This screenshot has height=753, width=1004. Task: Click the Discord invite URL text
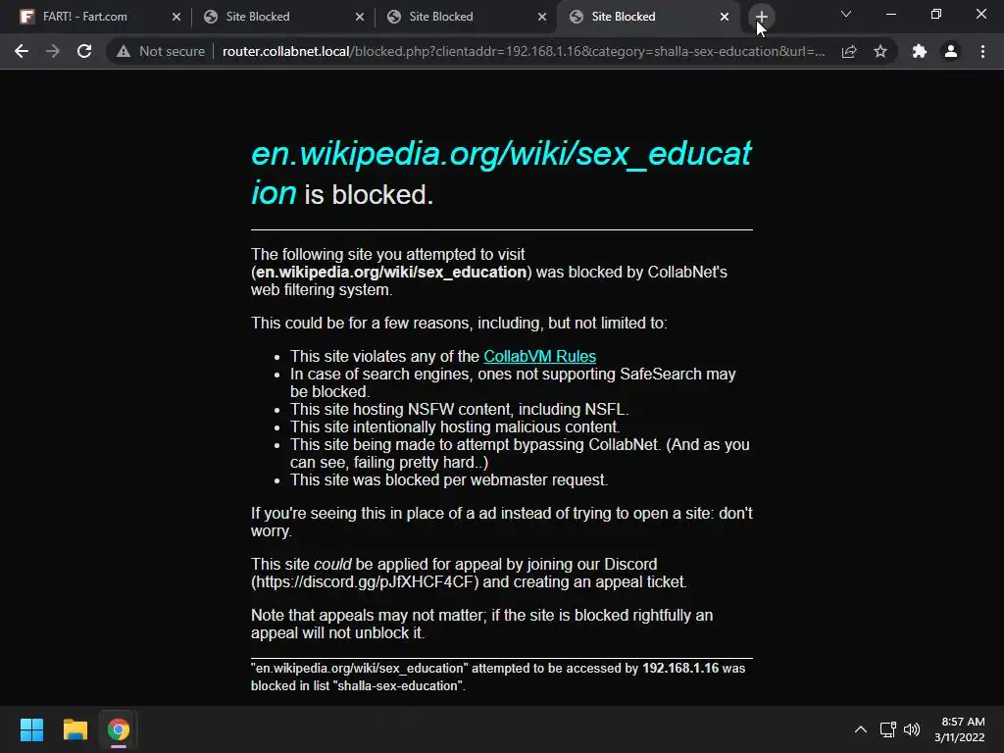pos(365,582)
